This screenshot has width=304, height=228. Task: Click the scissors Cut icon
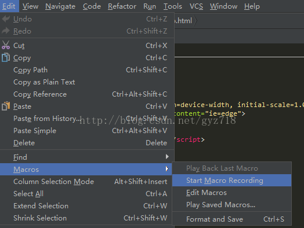pos(6,45)
